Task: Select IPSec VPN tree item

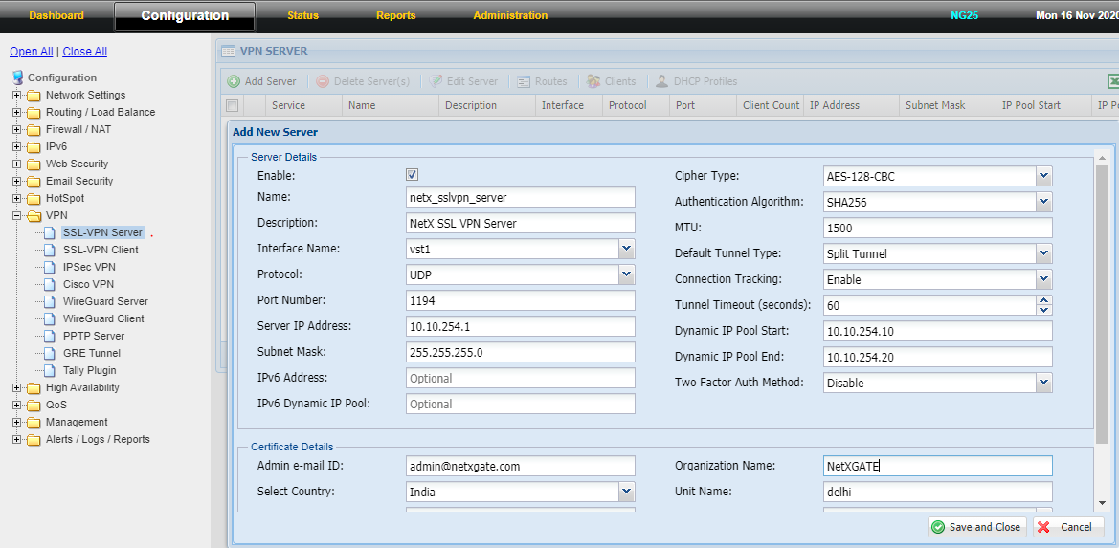Action: pos(89,267)
